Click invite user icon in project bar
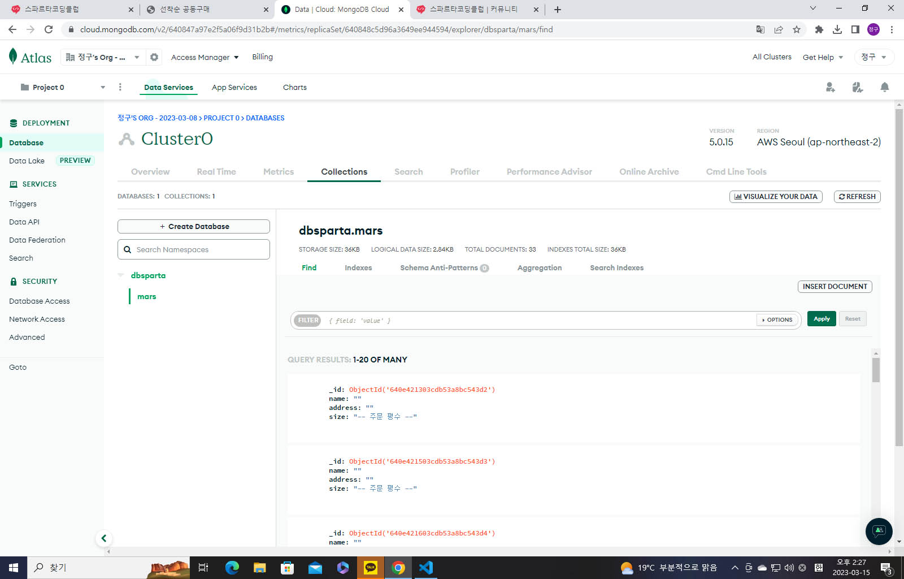The height and width of the screenshot is (579, 904). pos(830,87)
